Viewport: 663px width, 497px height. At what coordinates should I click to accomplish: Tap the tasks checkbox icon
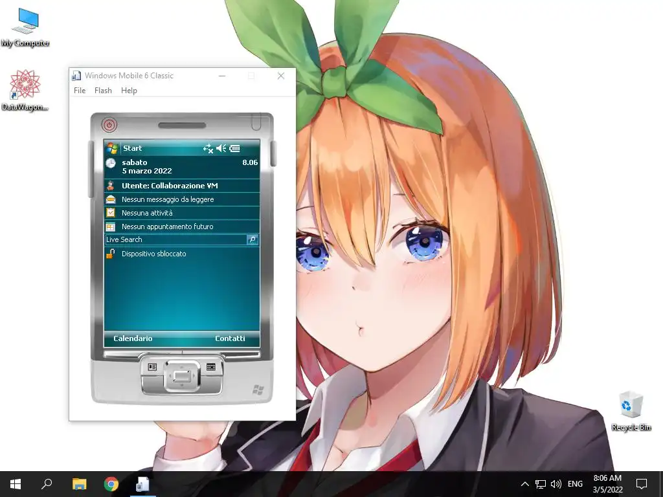point(111,212)
